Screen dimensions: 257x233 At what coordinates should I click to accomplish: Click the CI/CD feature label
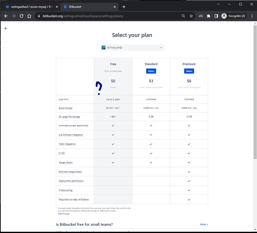62,153
